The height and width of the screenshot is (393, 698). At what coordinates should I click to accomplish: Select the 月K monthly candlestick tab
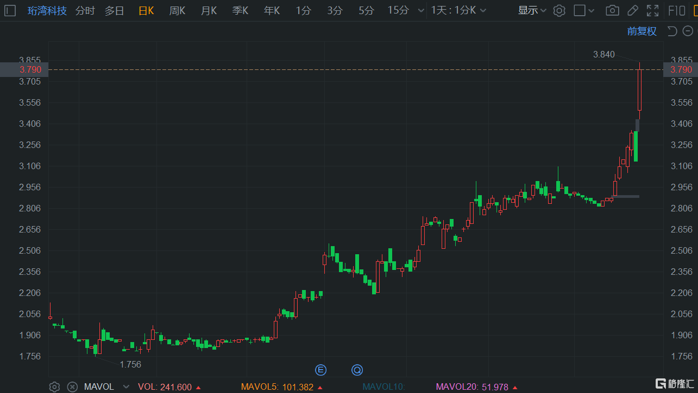click(209, 10)
